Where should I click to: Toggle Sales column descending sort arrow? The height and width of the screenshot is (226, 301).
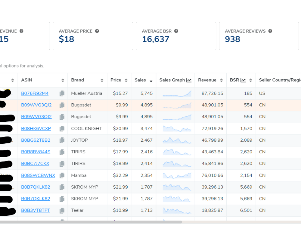(151, 81)
